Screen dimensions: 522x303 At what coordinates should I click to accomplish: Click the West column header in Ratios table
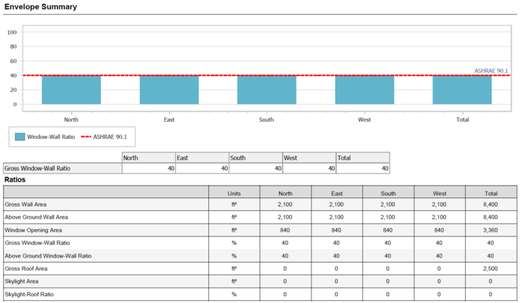440,193
